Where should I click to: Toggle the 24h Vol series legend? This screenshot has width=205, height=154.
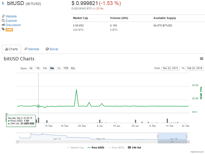[134, 148]
